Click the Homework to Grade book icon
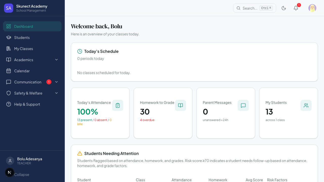This screenshot has height=182, width=324. (180, 105)
